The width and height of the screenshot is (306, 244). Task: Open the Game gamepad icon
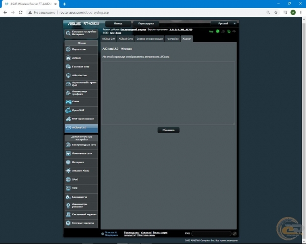pyautogui.click(x=68, y=102)
